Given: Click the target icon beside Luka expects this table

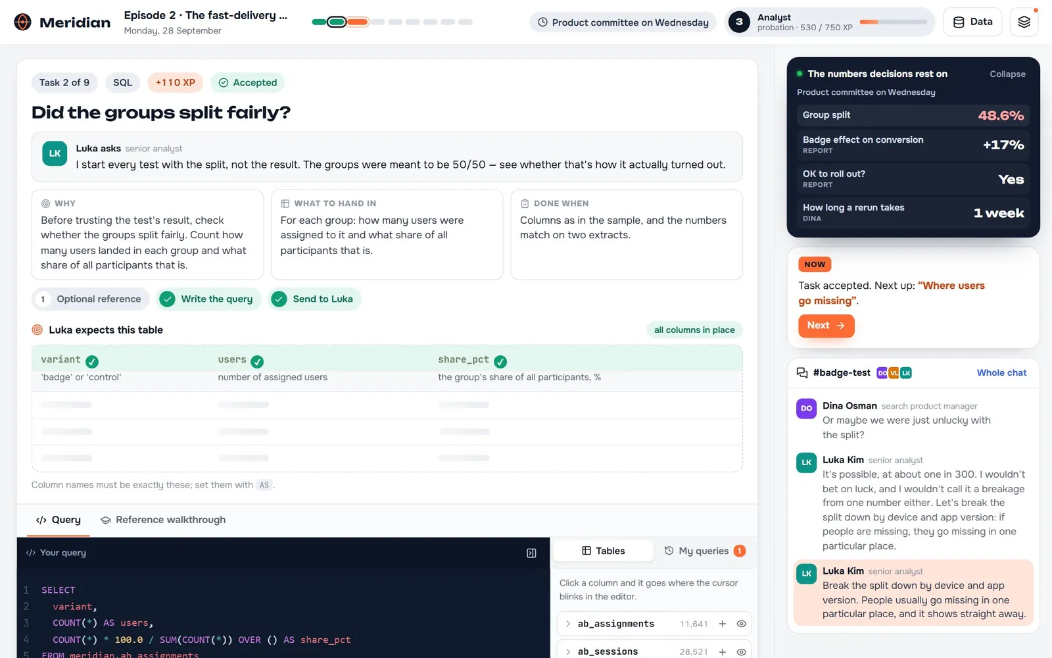Looking at the screenshot, I should pyautogui.click(x=37, y=330).
